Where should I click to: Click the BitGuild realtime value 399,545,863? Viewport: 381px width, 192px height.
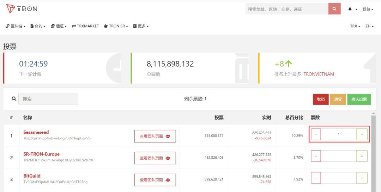(261, 177)
